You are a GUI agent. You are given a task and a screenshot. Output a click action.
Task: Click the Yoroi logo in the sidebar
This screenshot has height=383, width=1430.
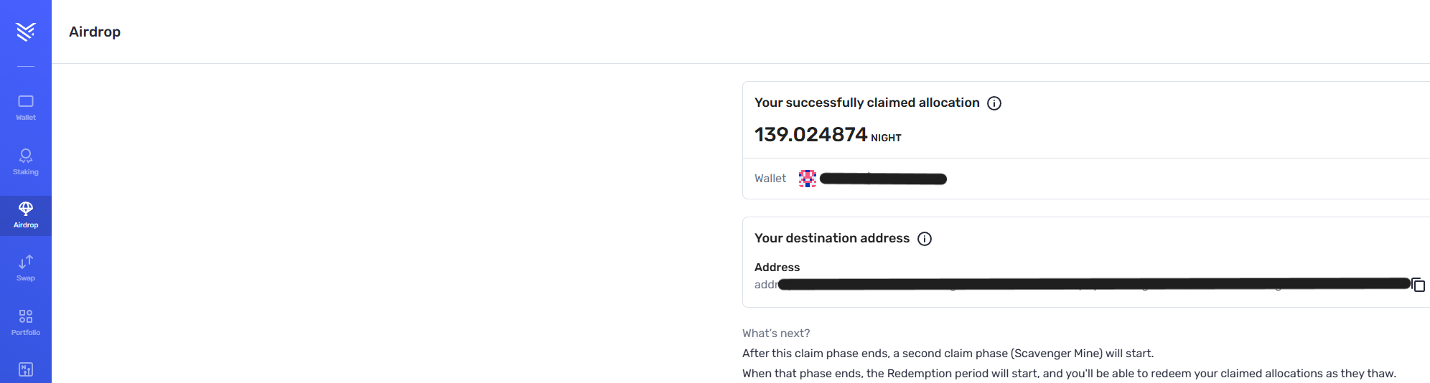(x=26, y=32)
